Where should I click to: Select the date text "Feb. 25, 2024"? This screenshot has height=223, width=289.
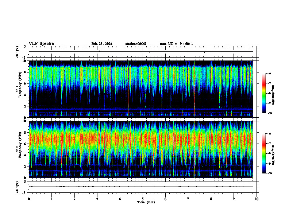102,44
